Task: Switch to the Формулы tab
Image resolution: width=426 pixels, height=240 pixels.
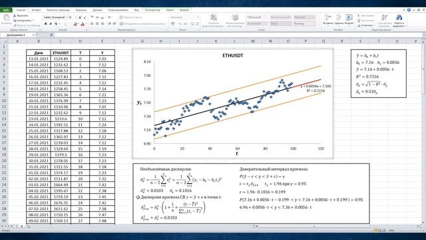Action: click(81, 10)
